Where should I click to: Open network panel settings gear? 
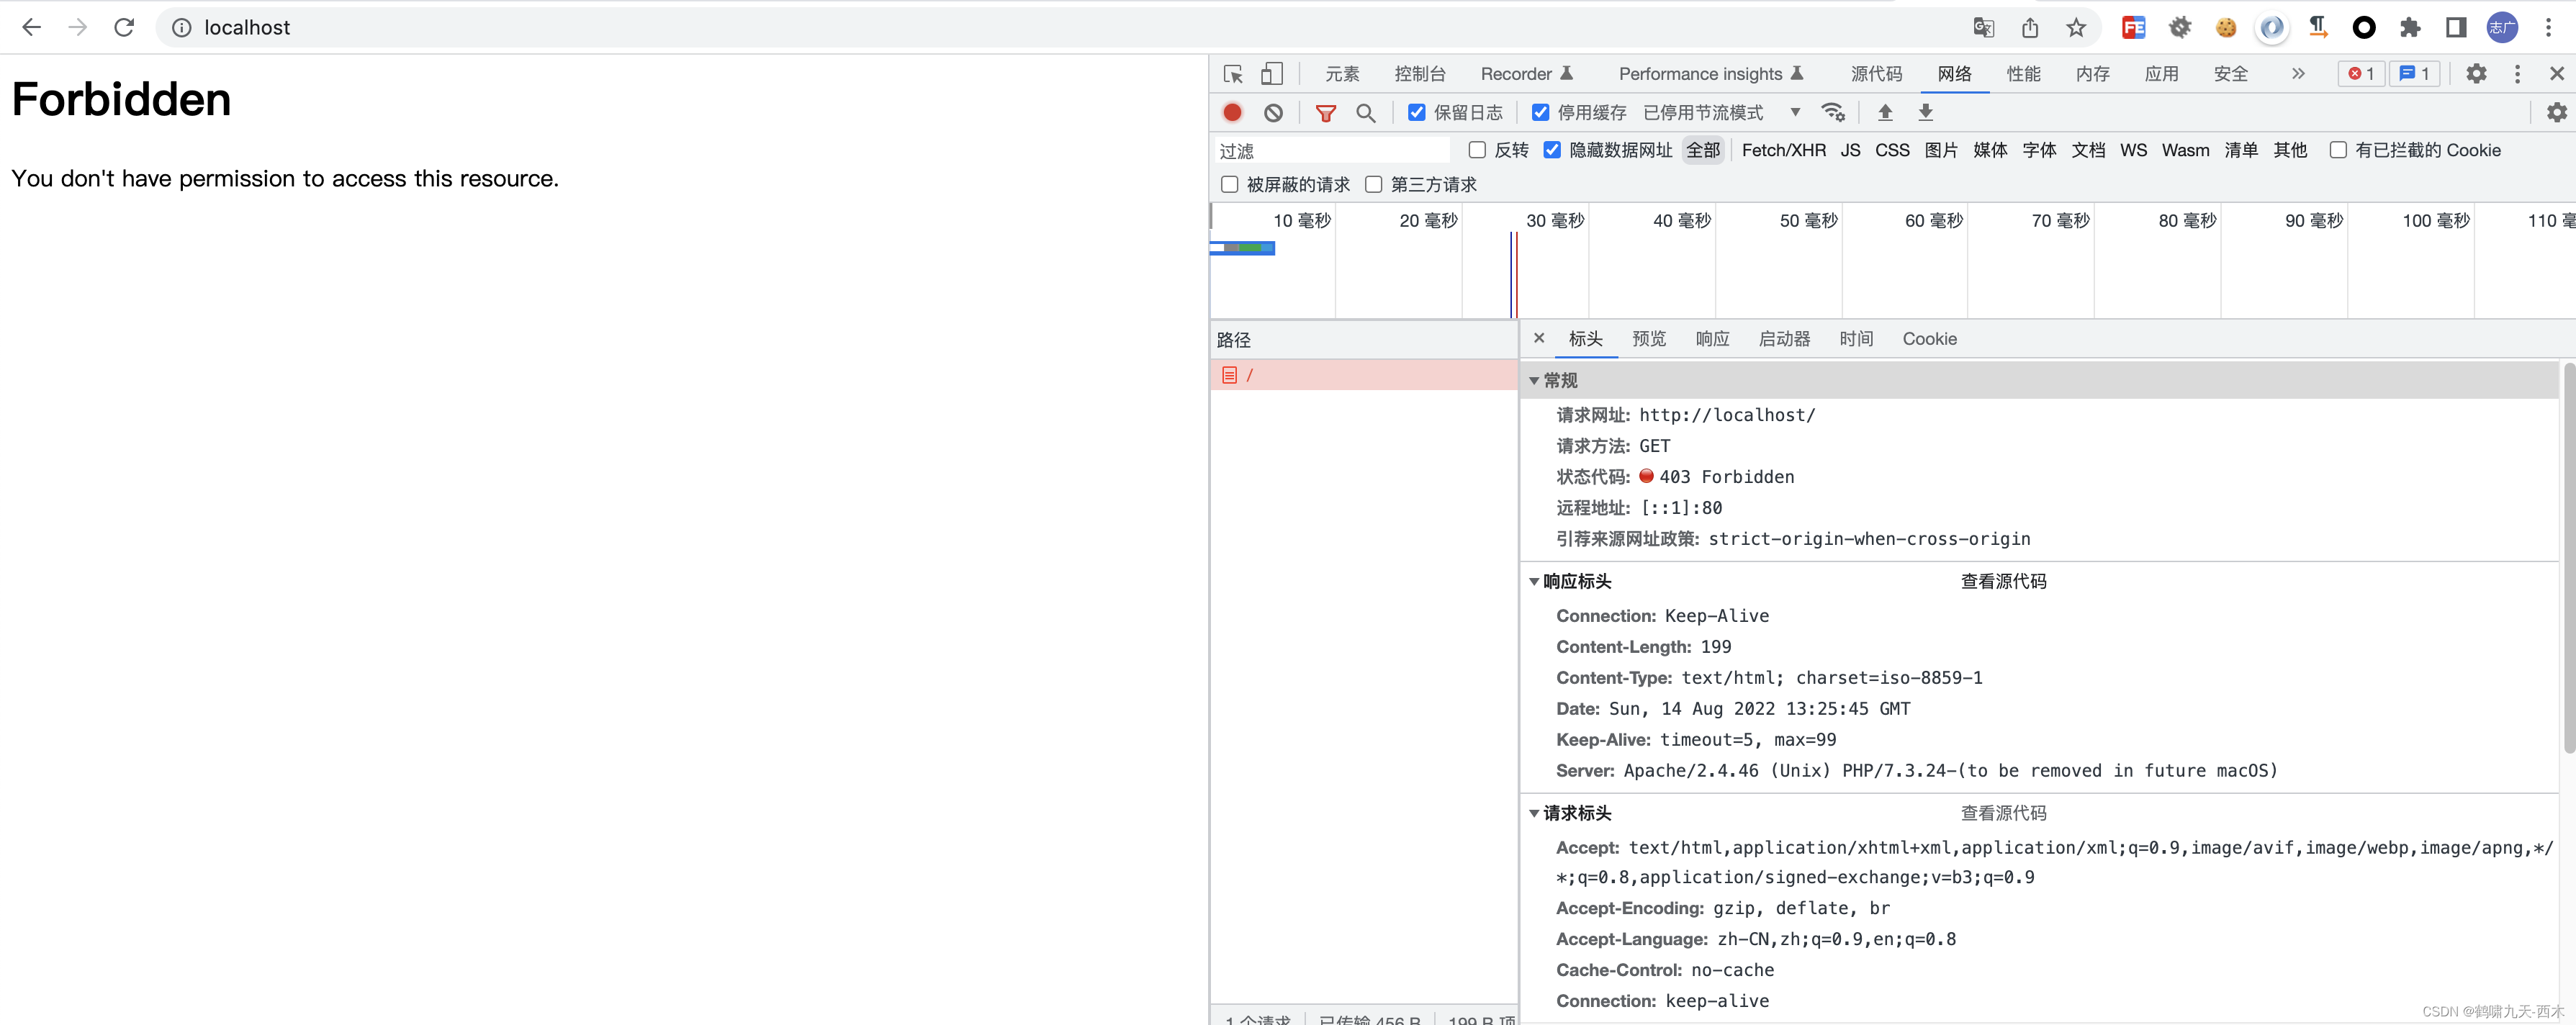pos(2557,113)
